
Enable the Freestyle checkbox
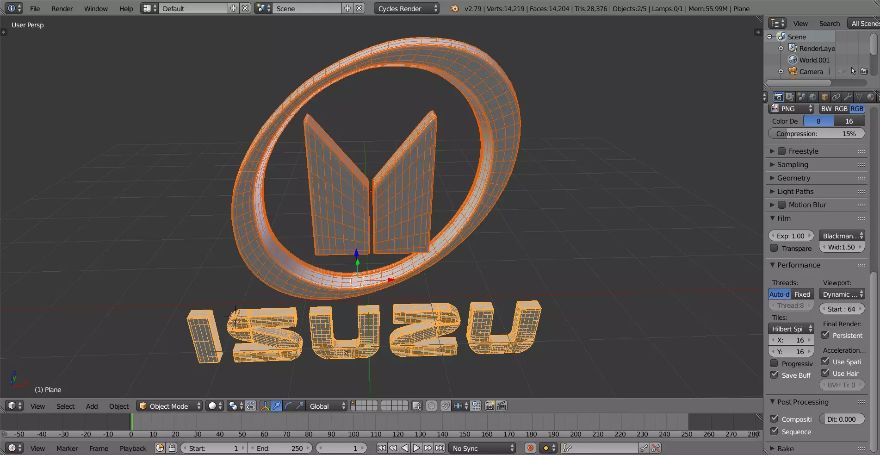(782, 151)
